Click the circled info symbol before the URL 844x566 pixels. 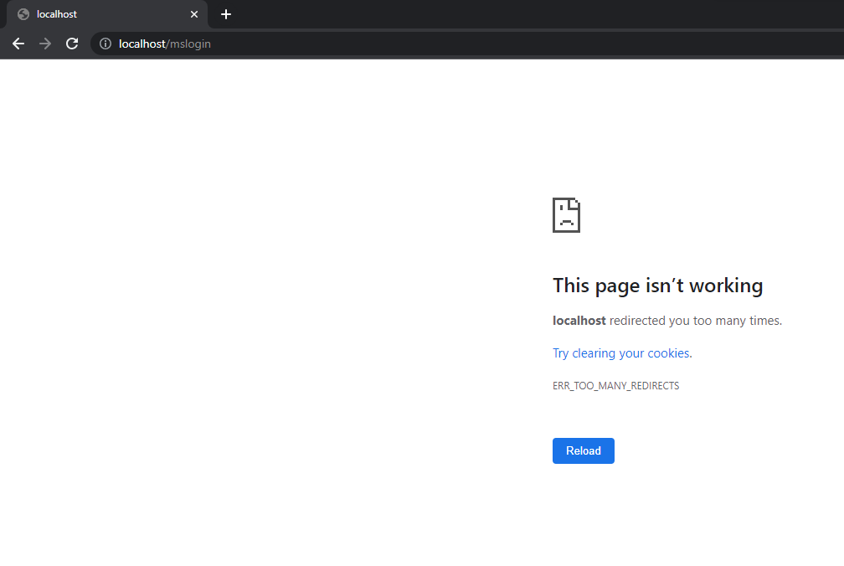tap(105, 44)
